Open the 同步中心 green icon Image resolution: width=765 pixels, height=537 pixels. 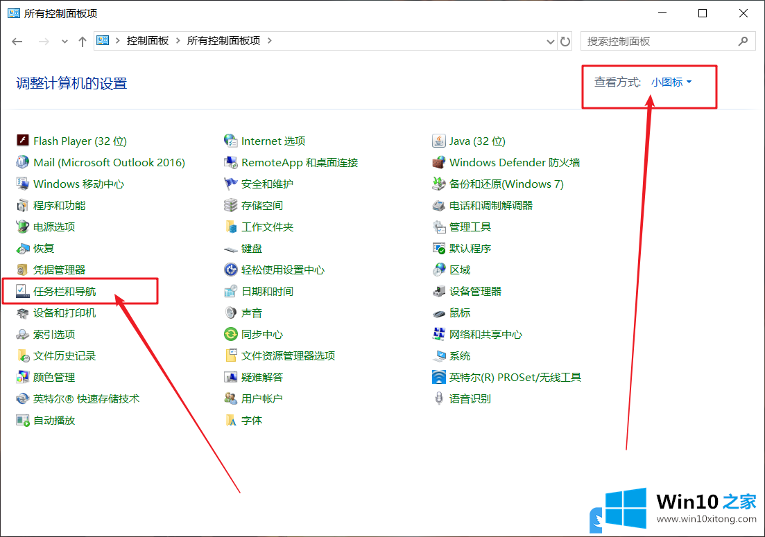click(230, 334)
